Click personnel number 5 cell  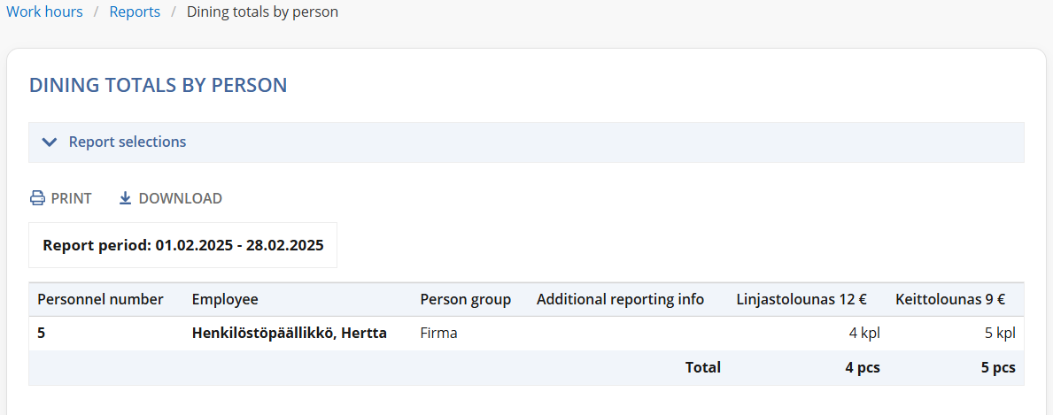(42, 333)
